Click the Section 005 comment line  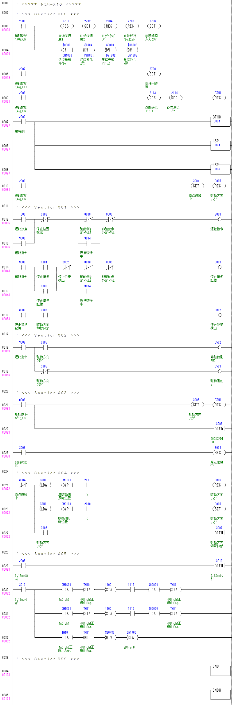(x=48, y=553)
